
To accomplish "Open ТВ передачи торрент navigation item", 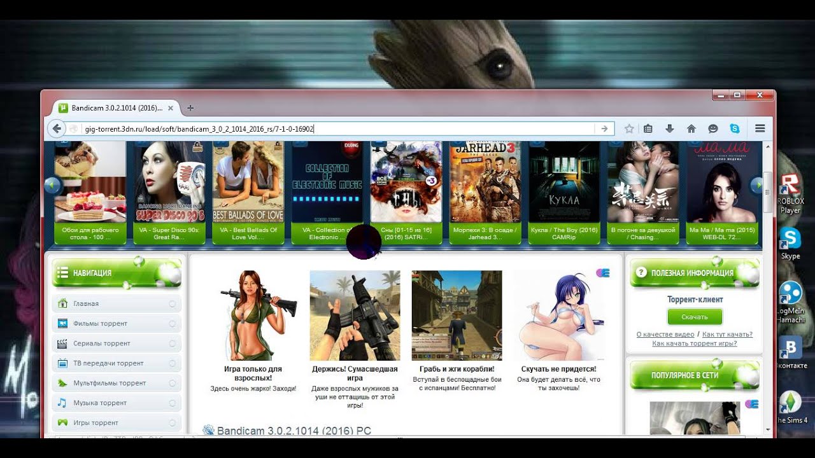I will pyautogui.click(x=117, y=363).
